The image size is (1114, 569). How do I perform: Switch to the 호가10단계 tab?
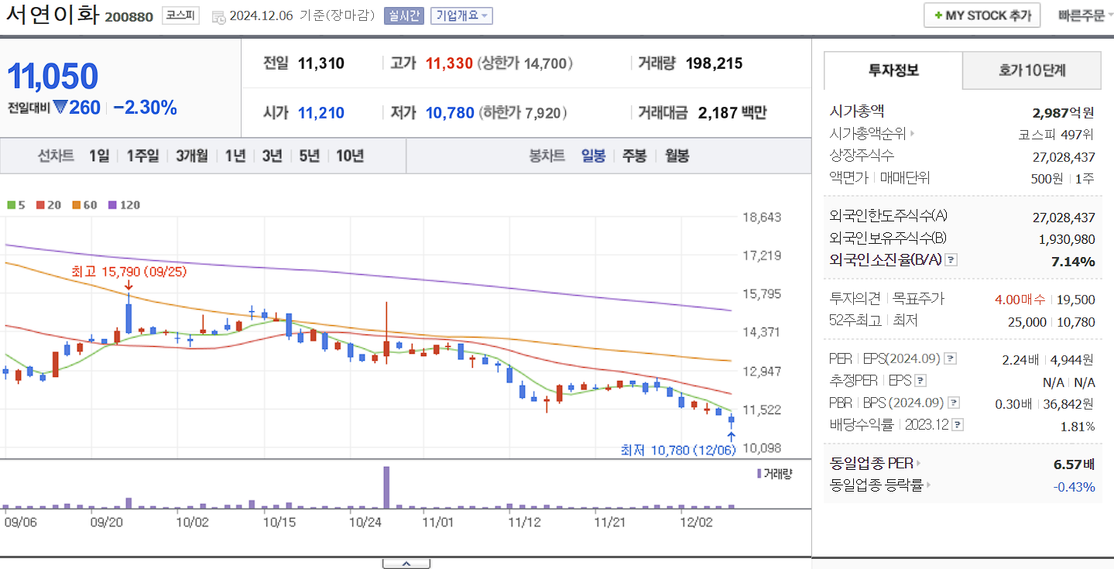(x=1032, y=70)
